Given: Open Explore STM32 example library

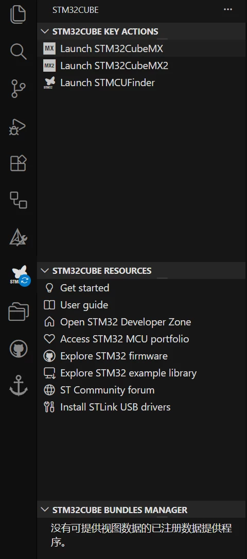Looking at the screenshot, I should click(x=129, y=373).
